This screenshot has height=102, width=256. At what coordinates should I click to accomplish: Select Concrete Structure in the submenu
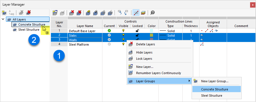point(217,89)
